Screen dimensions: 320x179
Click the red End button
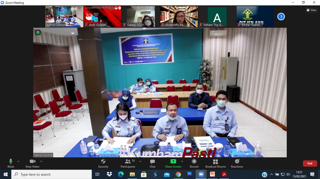click(x=310, y=163)
